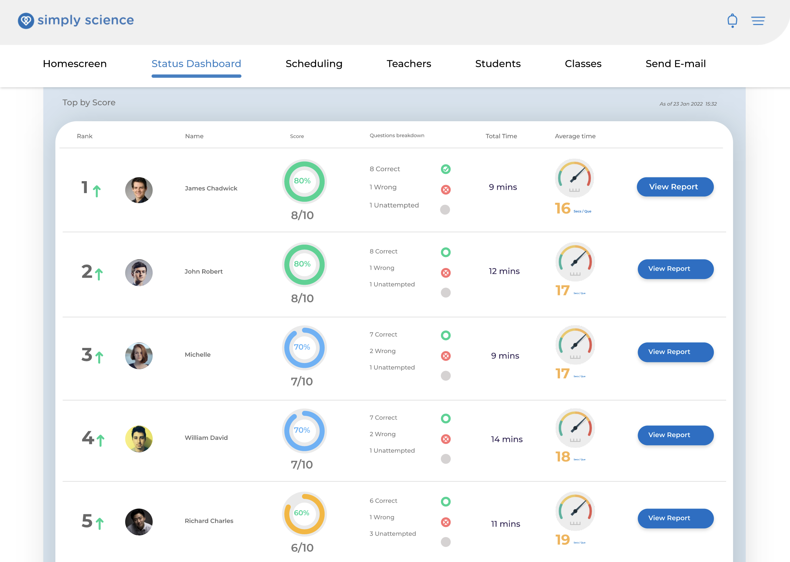The width and height of the screenshot is (790, 562).
Task: Click the Questions breakdown column header
Action: tap(397, 136)
